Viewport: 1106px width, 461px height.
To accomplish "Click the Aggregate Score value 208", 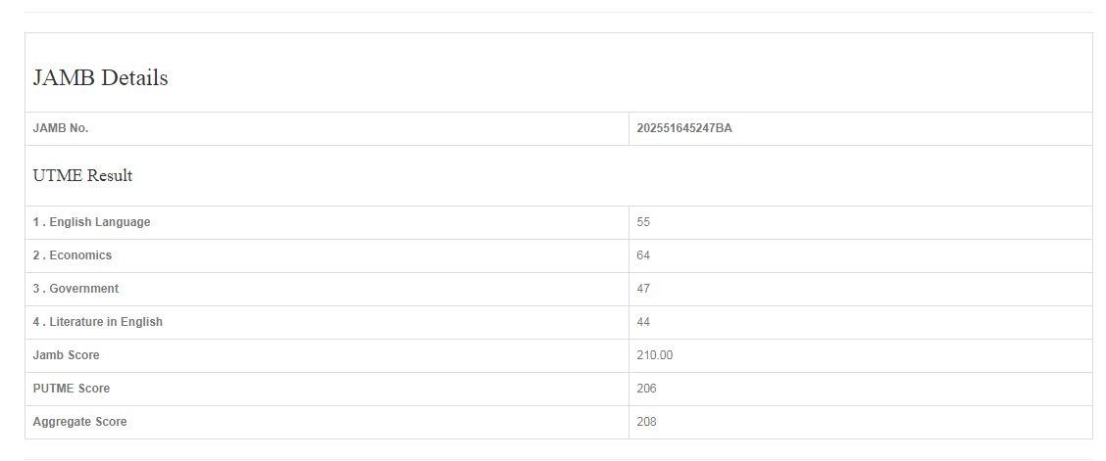I will (x=646, y=422).
